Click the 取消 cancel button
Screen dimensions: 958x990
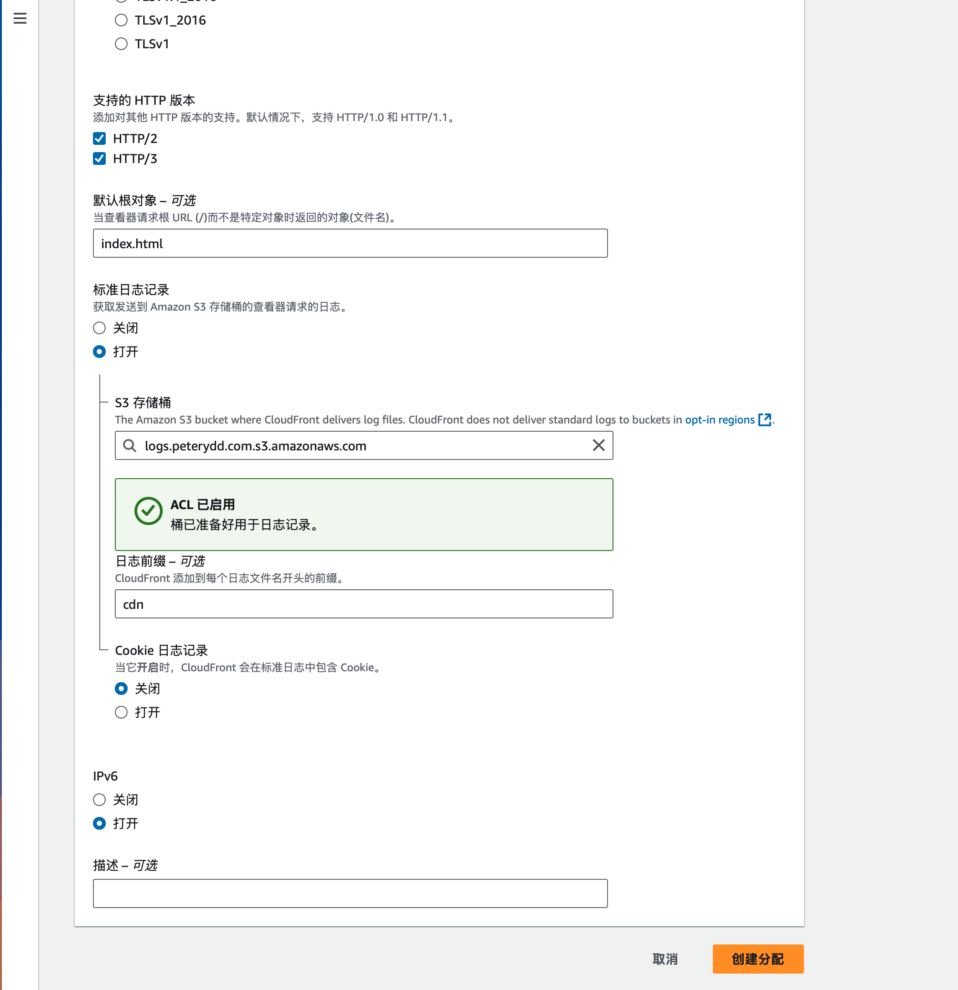pyautogui.click(x=665, y=959)
